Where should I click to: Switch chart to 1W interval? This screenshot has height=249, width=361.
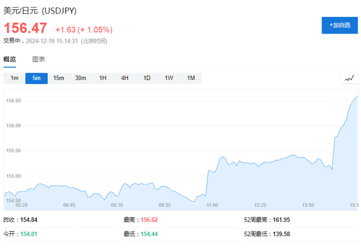[169, 78]
